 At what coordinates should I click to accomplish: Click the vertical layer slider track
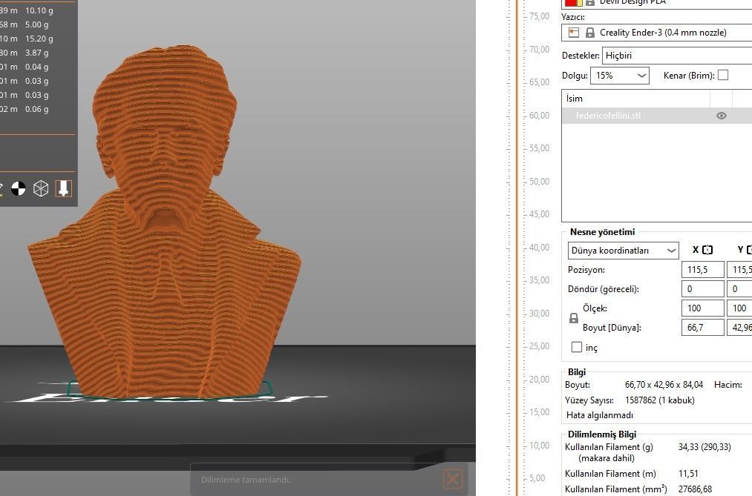coord(517,248)
